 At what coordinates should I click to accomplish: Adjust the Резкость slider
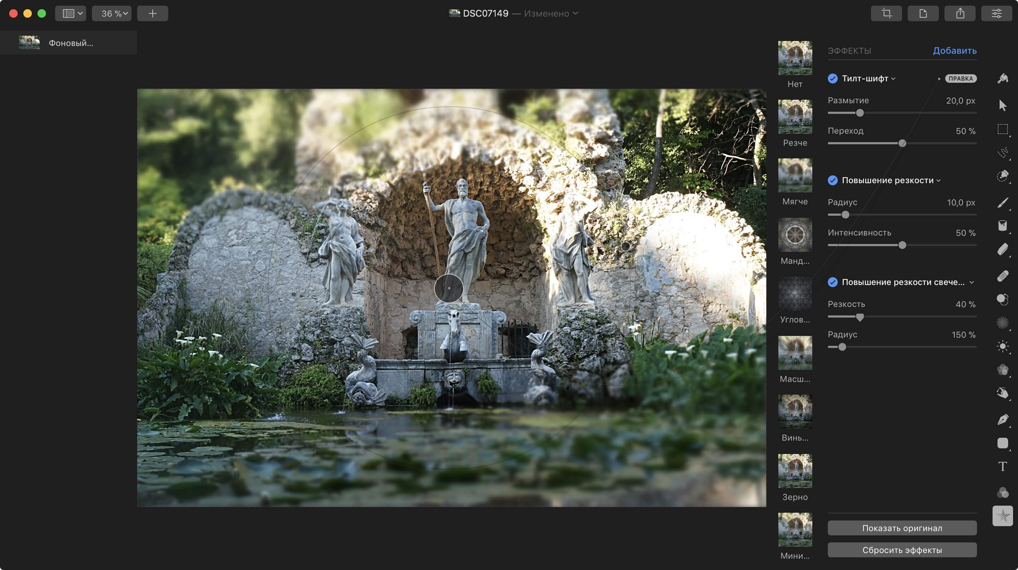[860, 317]
